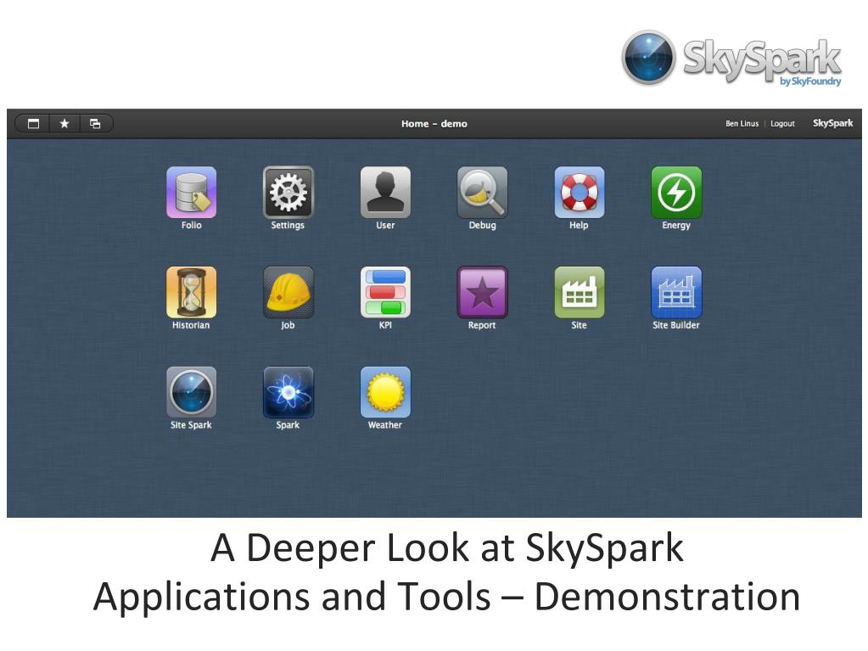The image size is (868, 651).
Task: Click the Ben Linus user name
Action: click(x=742, y=123)
